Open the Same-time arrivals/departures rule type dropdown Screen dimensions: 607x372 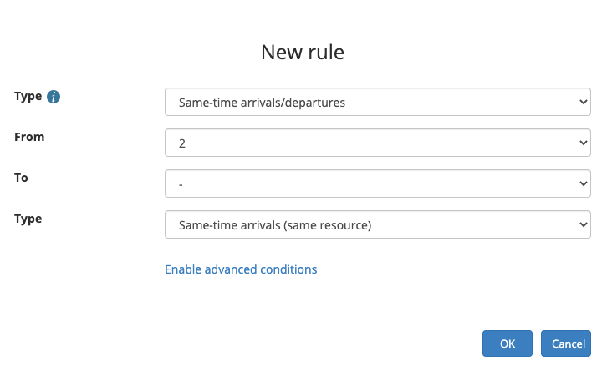378,103
